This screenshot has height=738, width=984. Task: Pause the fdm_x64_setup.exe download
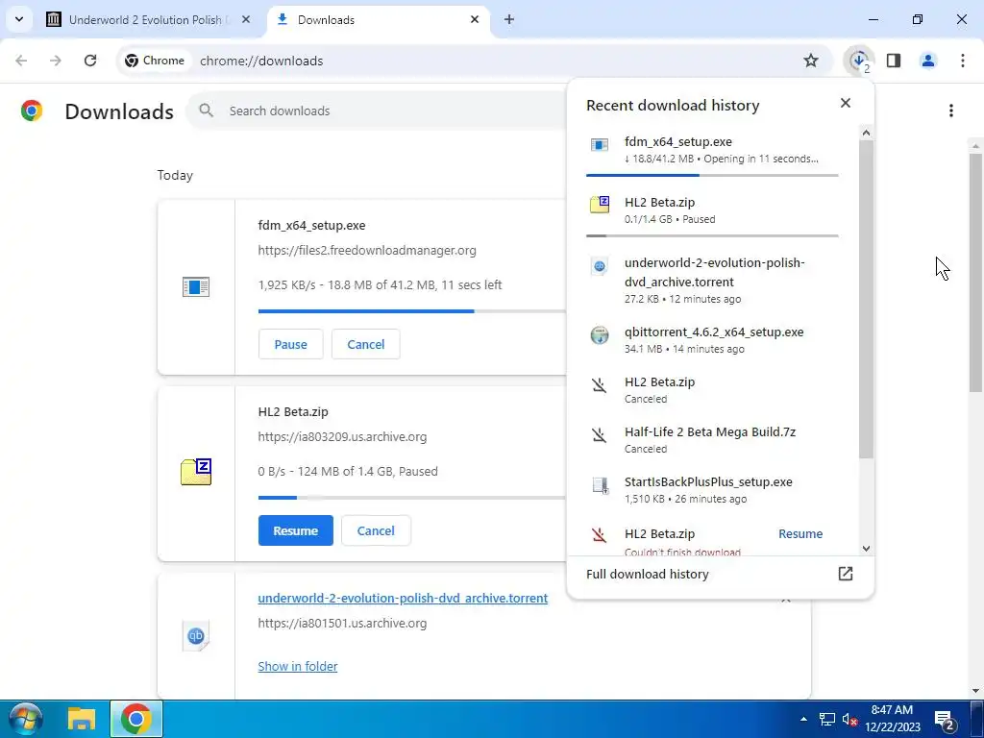(290, 344)
